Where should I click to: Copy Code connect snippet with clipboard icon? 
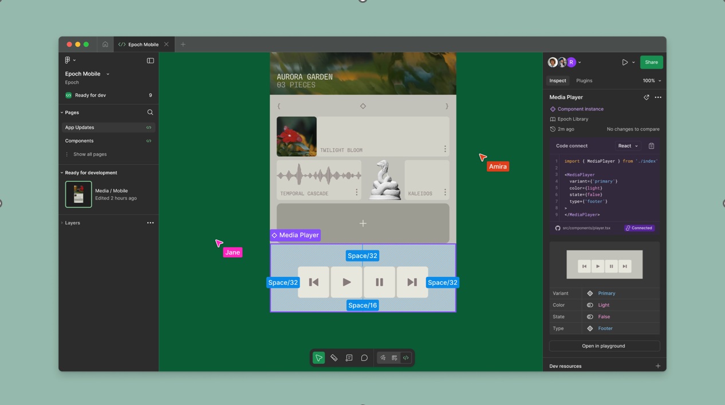click(651, 146)
